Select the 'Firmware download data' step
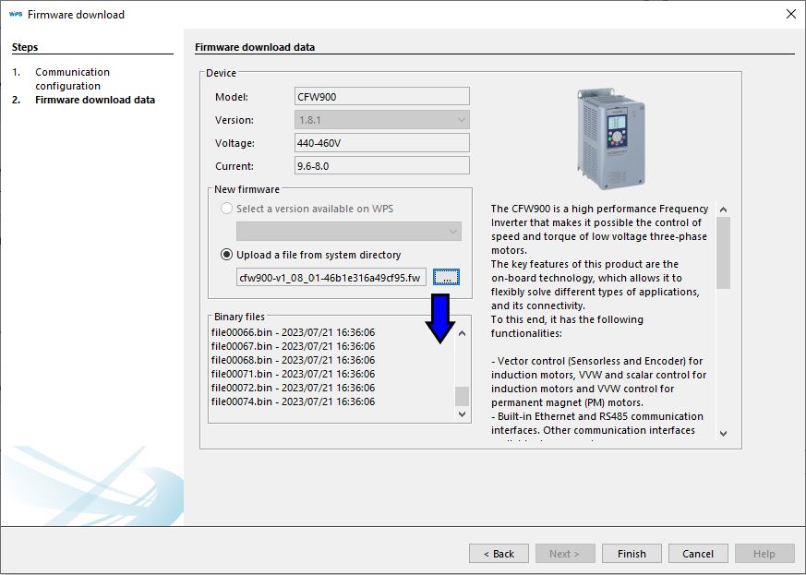 [94, 100]
